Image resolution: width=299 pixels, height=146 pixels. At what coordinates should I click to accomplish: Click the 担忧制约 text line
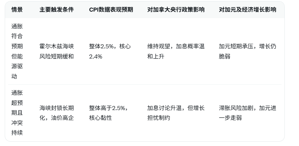pos(159,118)
